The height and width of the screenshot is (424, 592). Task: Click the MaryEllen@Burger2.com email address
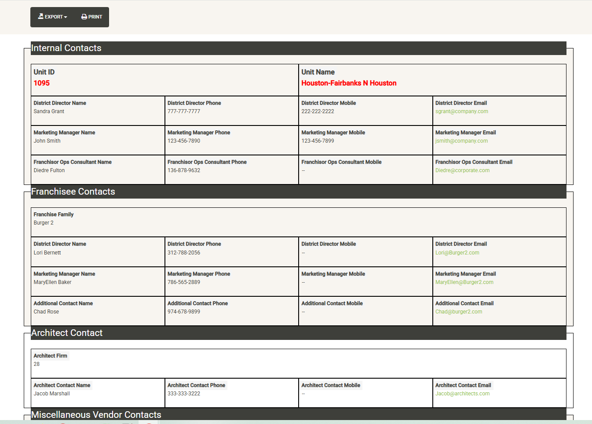click(464, 282)
